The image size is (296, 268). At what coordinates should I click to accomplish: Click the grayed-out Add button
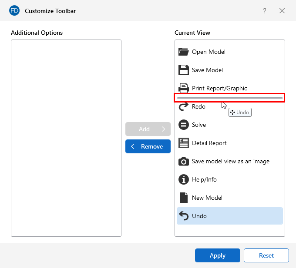point(148,129)
